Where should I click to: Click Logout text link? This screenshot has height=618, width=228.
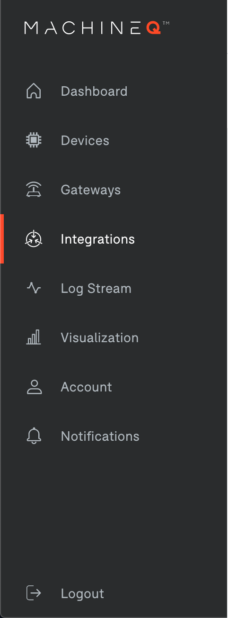tap(82, 594)
